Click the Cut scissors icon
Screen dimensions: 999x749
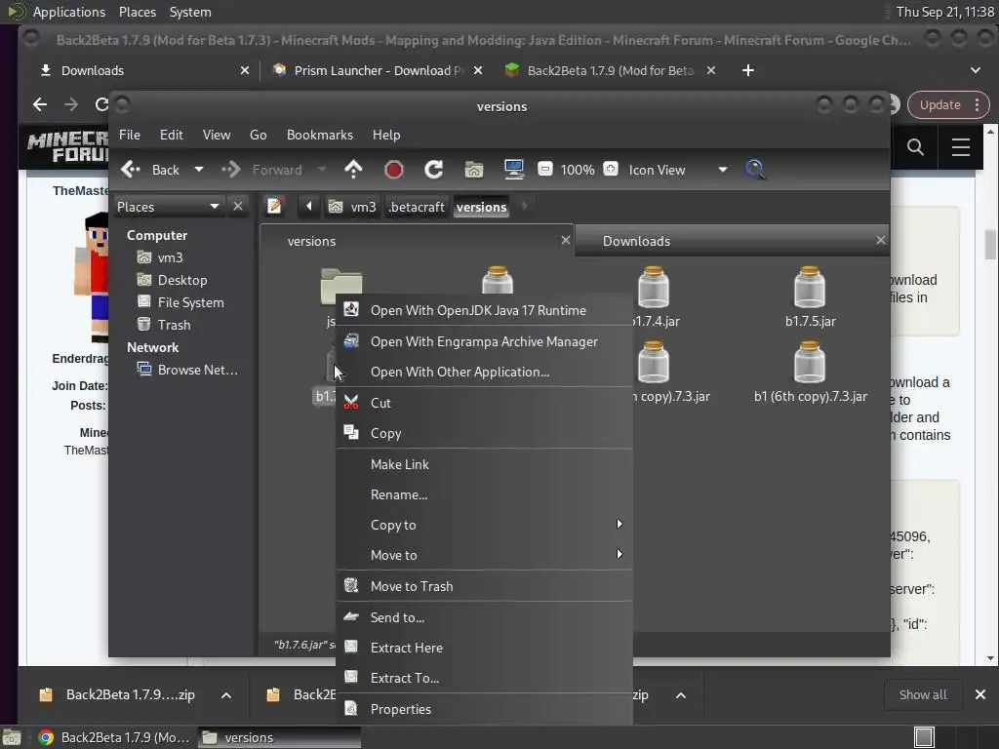(x=351, y=403)
